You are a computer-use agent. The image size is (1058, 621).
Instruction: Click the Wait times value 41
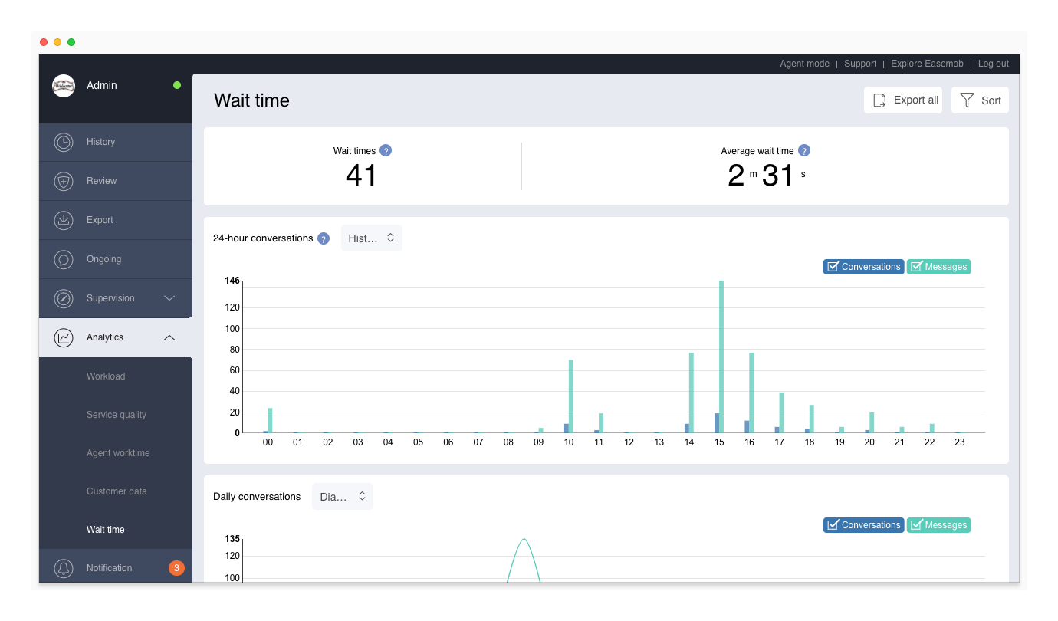(x=361, y=176)
